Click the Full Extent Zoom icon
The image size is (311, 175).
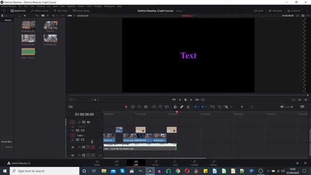[x=212, y=107]
